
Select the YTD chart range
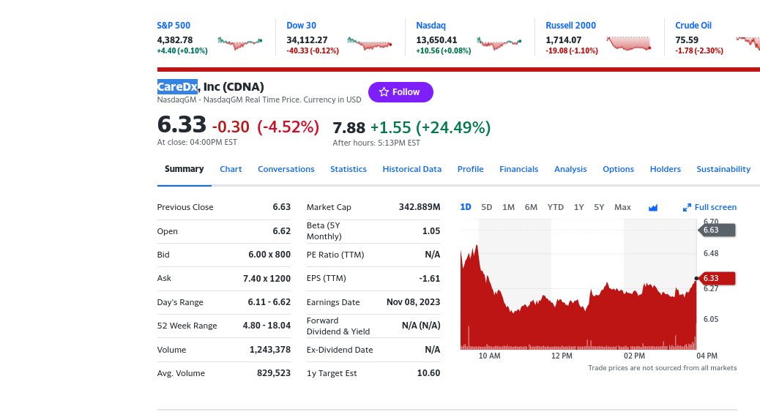point(556,207)
